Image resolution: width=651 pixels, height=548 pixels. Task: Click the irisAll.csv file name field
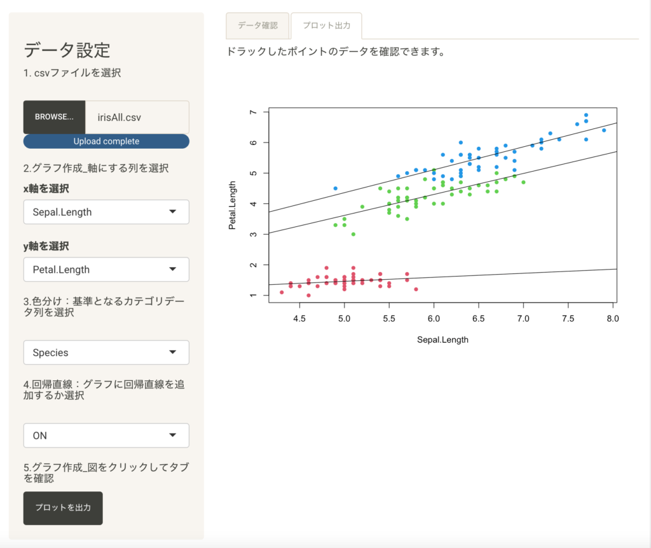pyautogui.click(x=137, y=117)
